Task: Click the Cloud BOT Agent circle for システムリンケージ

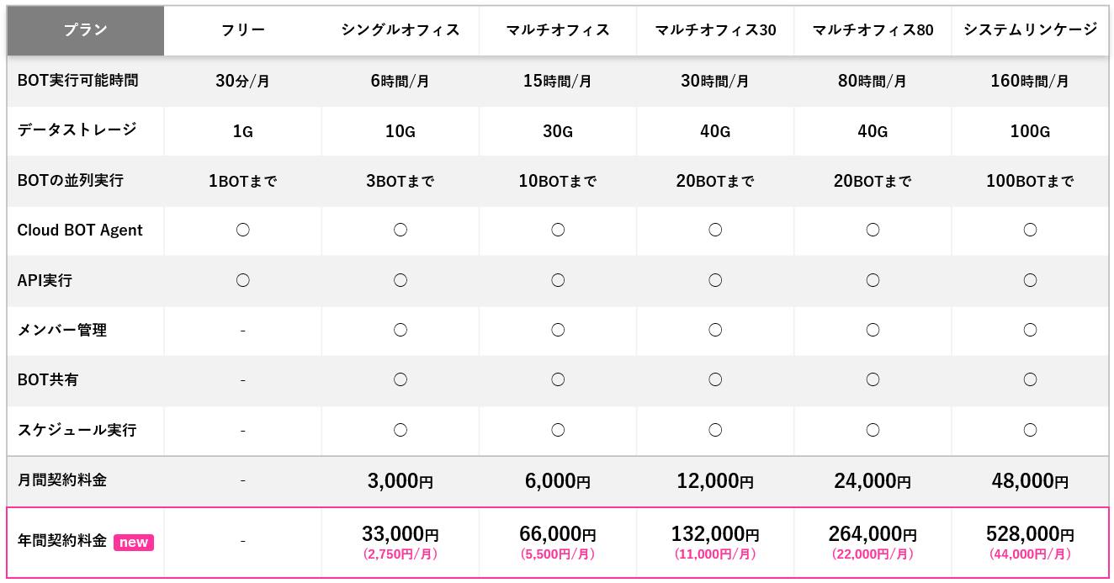Action: coord(1030,230)
